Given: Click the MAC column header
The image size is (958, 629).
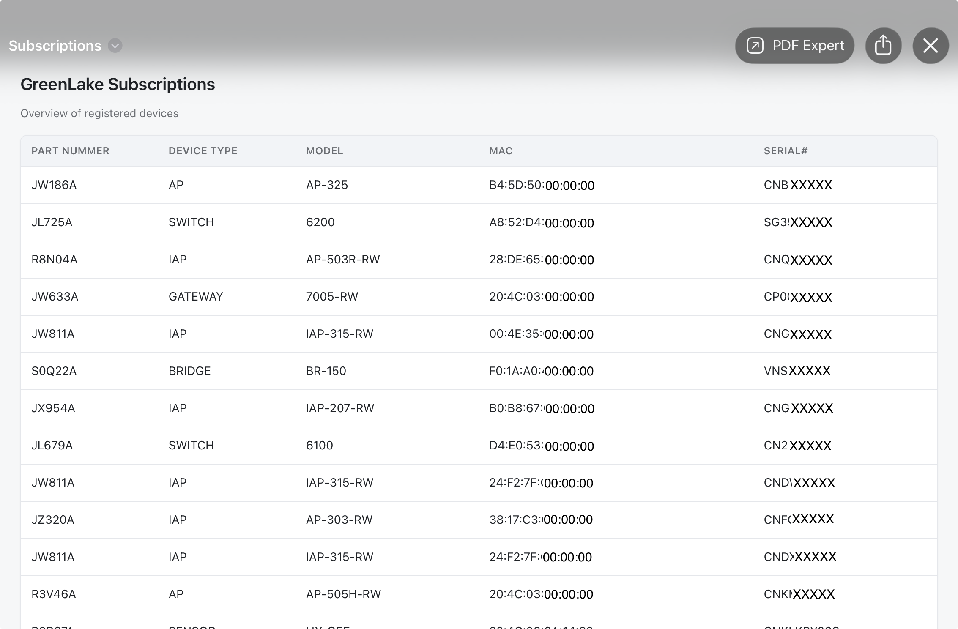Looking at the screenshot, I should coord(501,151).
